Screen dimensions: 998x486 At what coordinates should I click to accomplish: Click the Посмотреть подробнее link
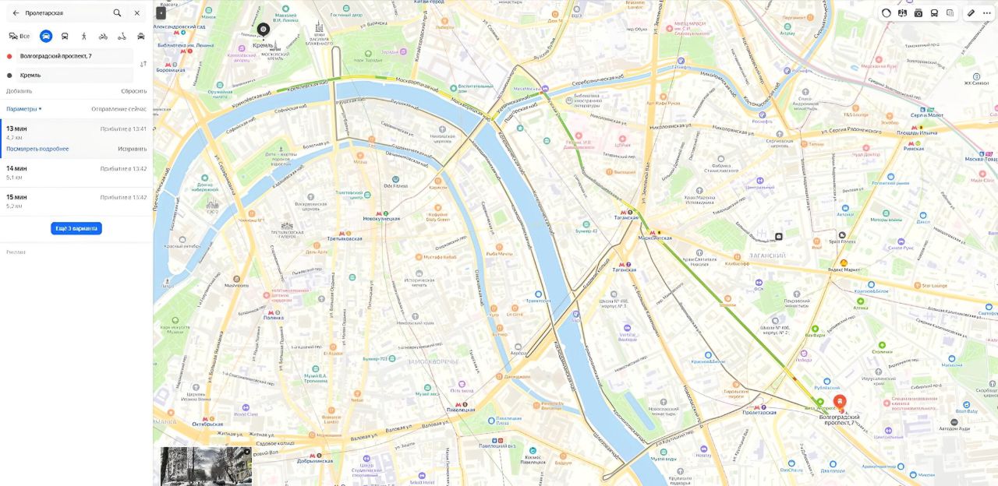[37, 149]
